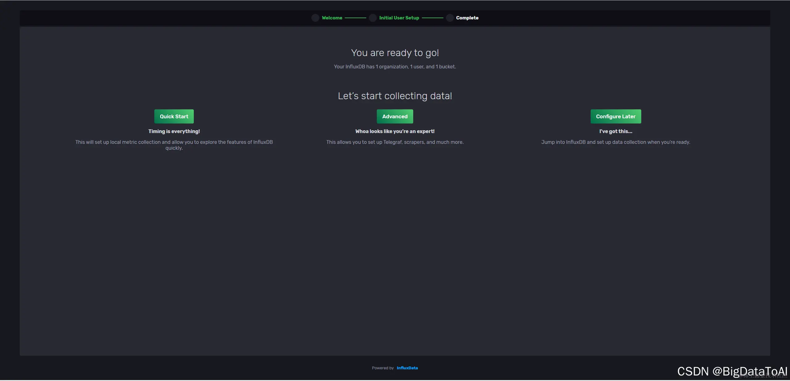This screenshot has height=381, width=790.
Task: Click the Configure Later button
Action: coord(615,116)
